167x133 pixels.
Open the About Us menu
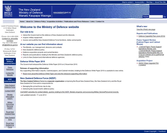point(30,21)
